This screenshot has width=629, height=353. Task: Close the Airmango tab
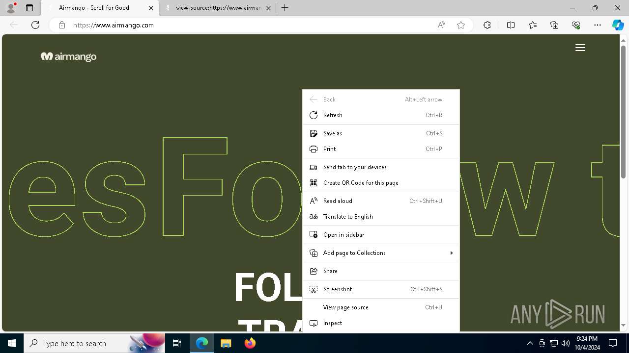[x=151, y=8]
